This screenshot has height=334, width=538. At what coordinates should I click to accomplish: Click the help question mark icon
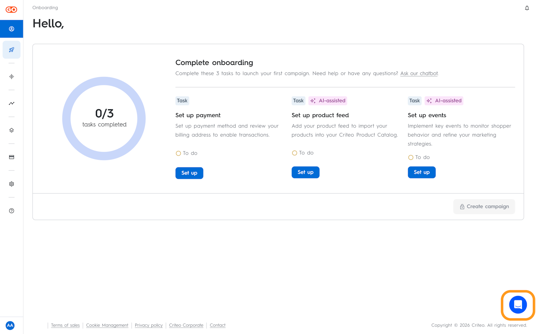11,211
